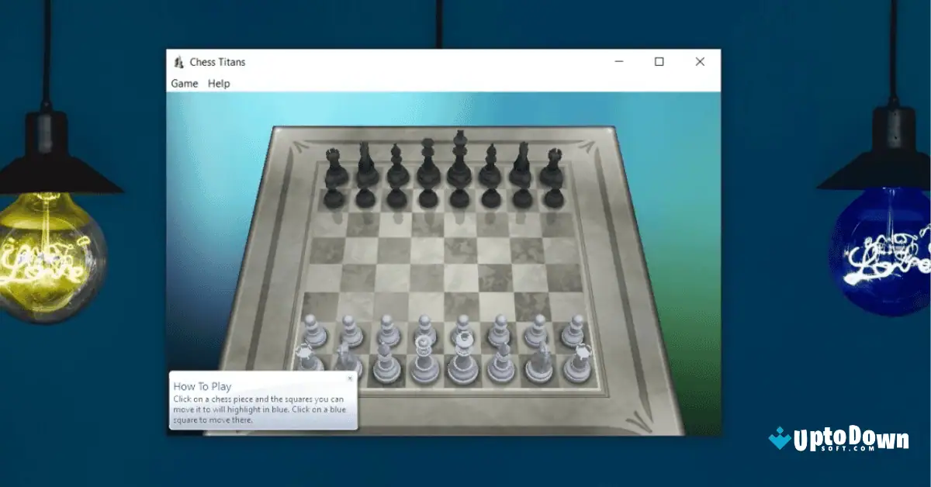The width and height of the screenshot is (931, 487).
Task: Select the rightmost black pawn
Action: coord(555,199)
